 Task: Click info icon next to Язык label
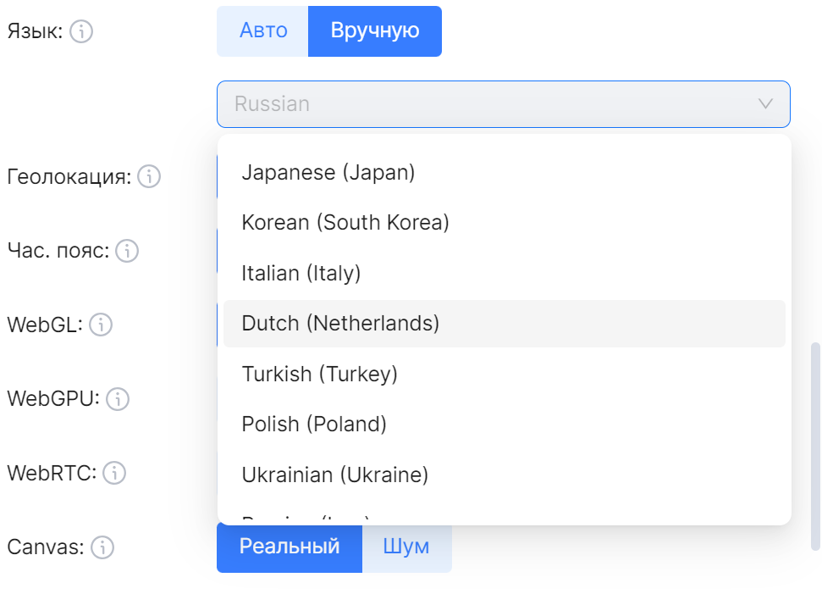point(81,32)
